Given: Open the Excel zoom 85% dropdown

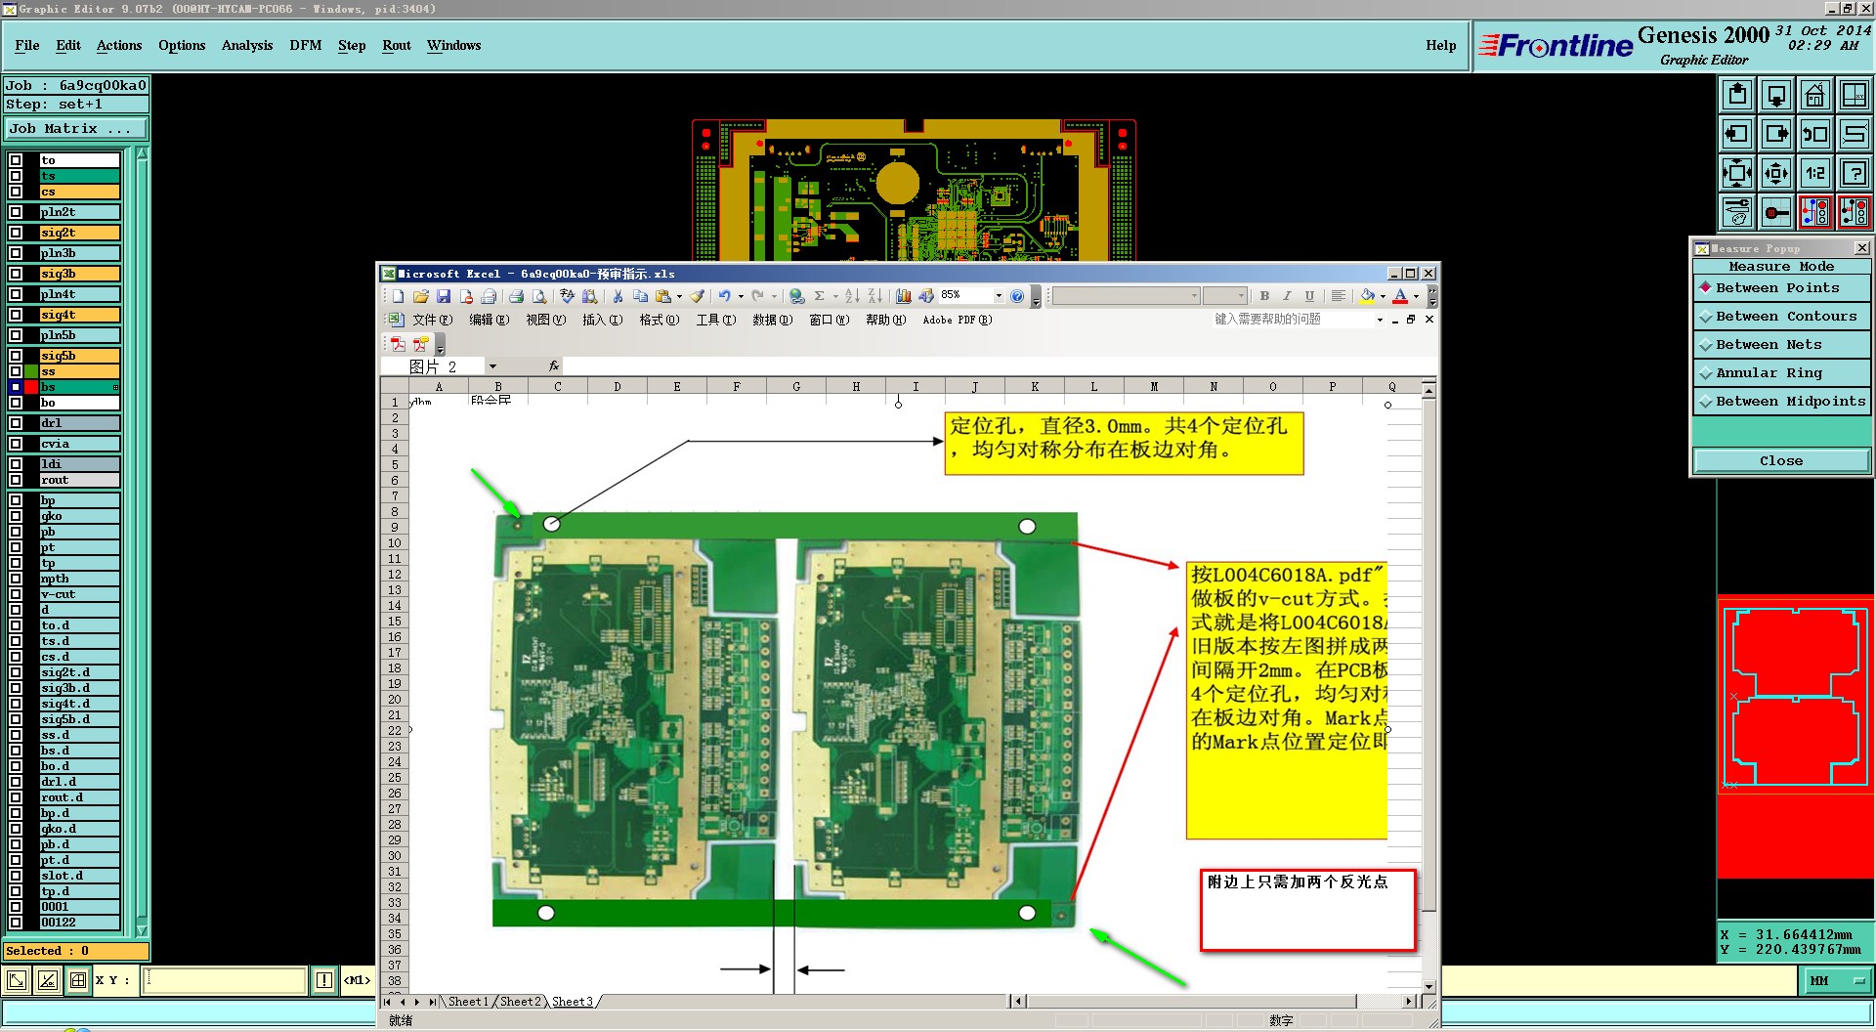Looking at the screenshot, I should click(999, 296).
